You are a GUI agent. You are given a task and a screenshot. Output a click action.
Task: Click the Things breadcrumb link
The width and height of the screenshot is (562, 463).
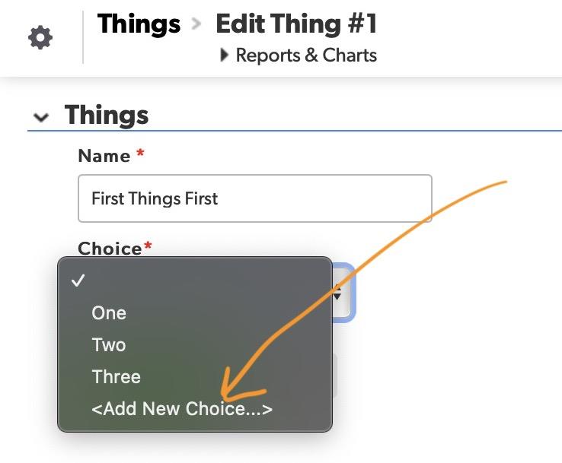click(x=139, y=24)
